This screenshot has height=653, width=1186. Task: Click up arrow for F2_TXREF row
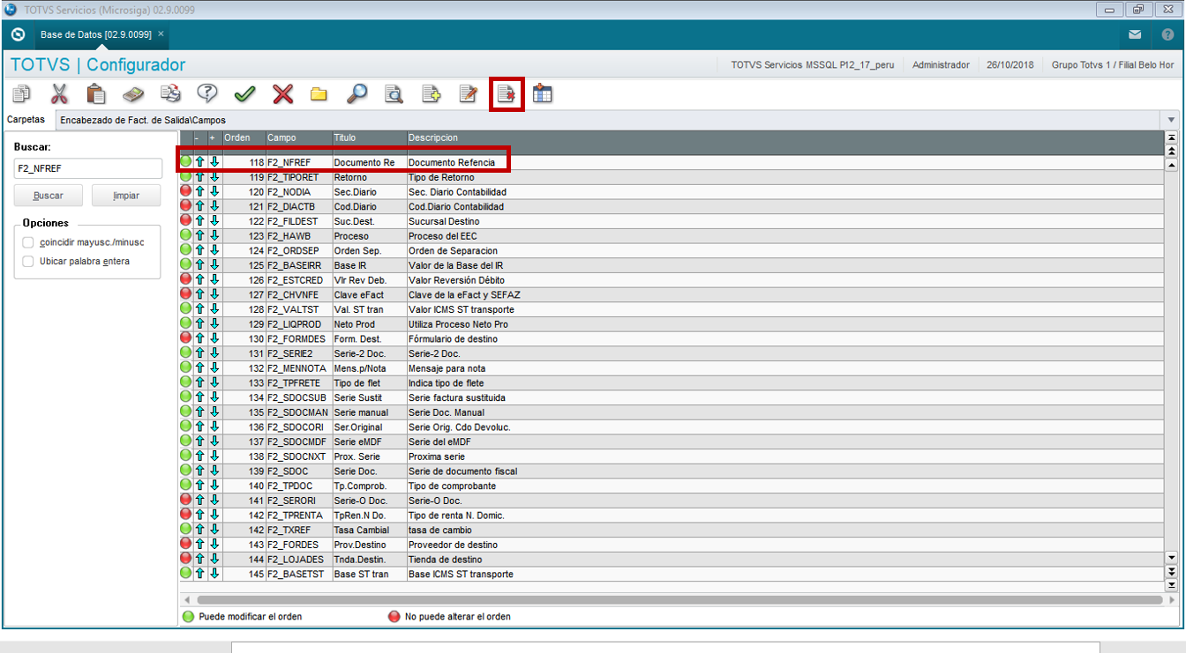200,530
